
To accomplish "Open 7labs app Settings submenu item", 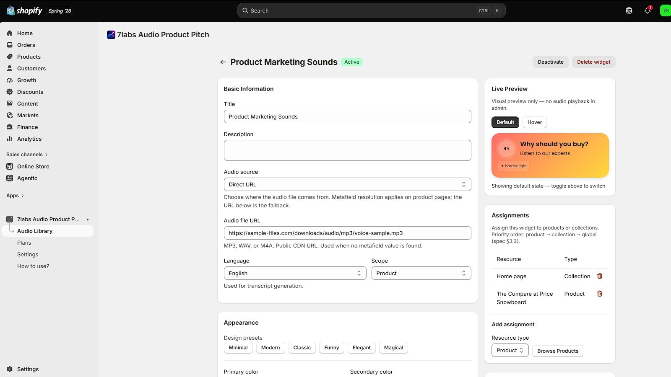I will point(28,254).
